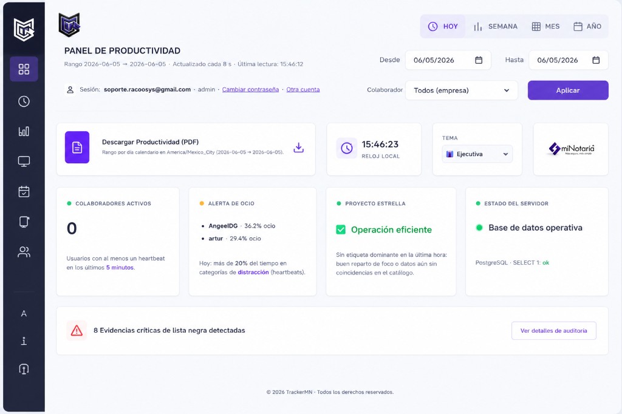This screenshot has width=622, height=414.
Task: Click the Aplicar button
Action: pyautogui.click(x=568, y=90)
